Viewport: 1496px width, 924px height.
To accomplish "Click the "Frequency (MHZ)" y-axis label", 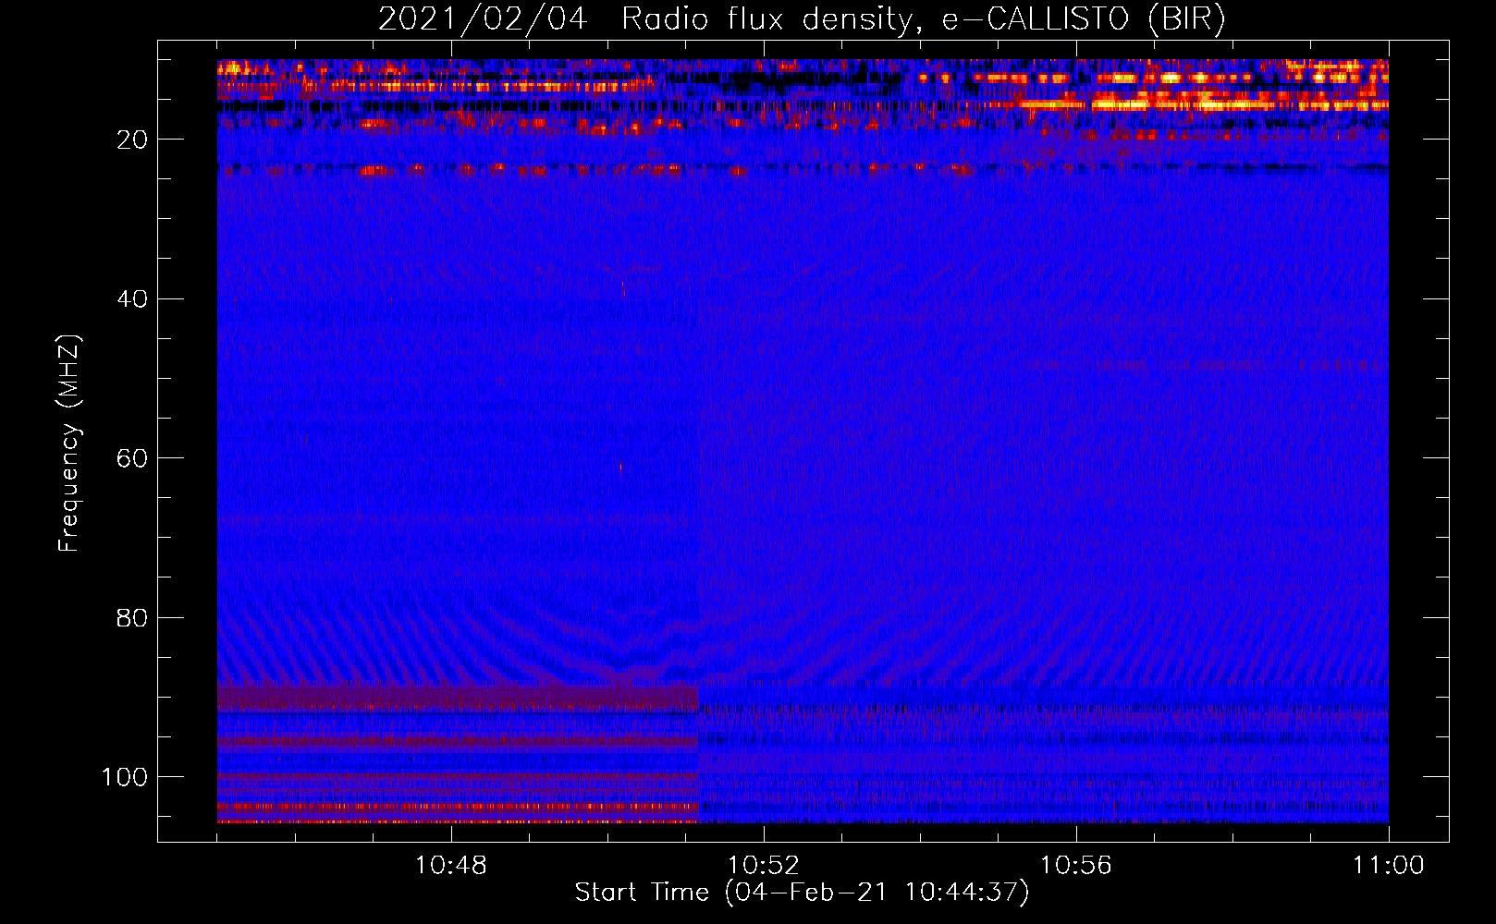I will (69, 443).
